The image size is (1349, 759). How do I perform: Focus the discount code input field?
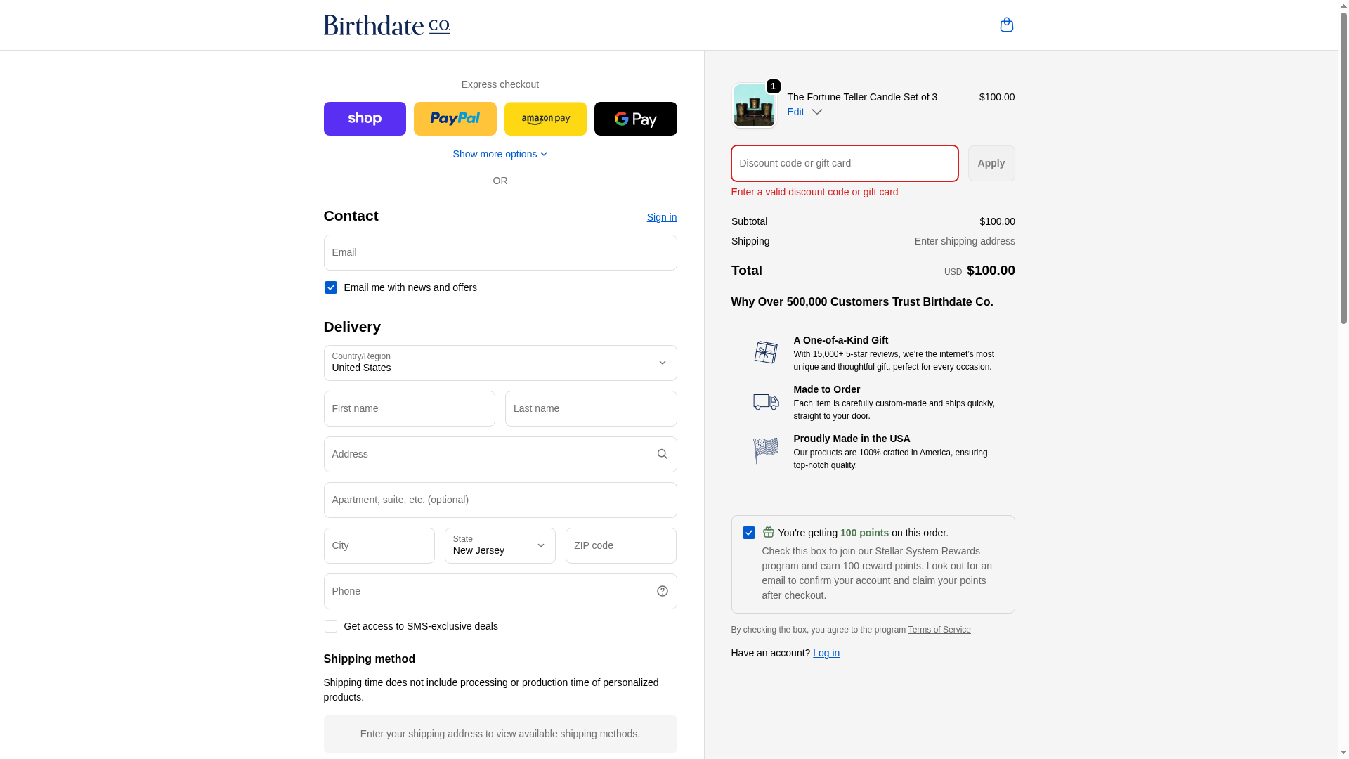(844, 163)
